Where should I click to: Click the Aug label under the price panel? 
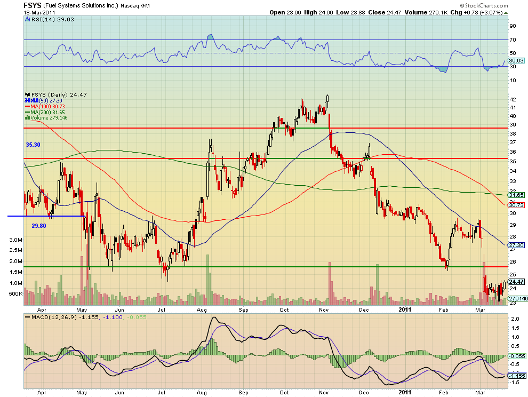point(202,309)
